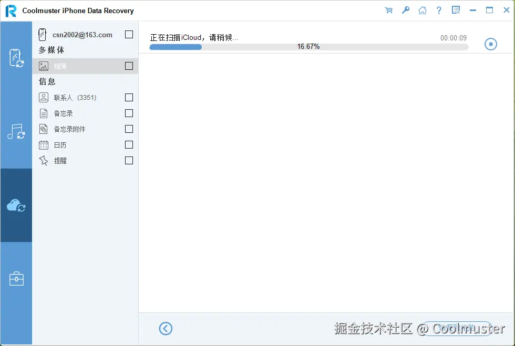Open the purchase cart icon
Image resolution: width=515 pixels, height=346 pixels.
[388, 10]
